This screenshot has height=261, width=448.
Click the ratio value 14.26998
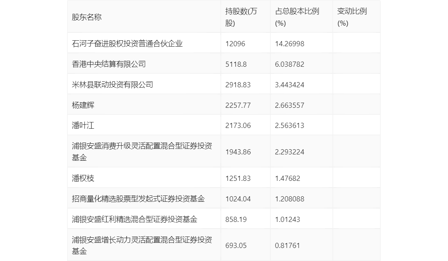click(290, 44)
